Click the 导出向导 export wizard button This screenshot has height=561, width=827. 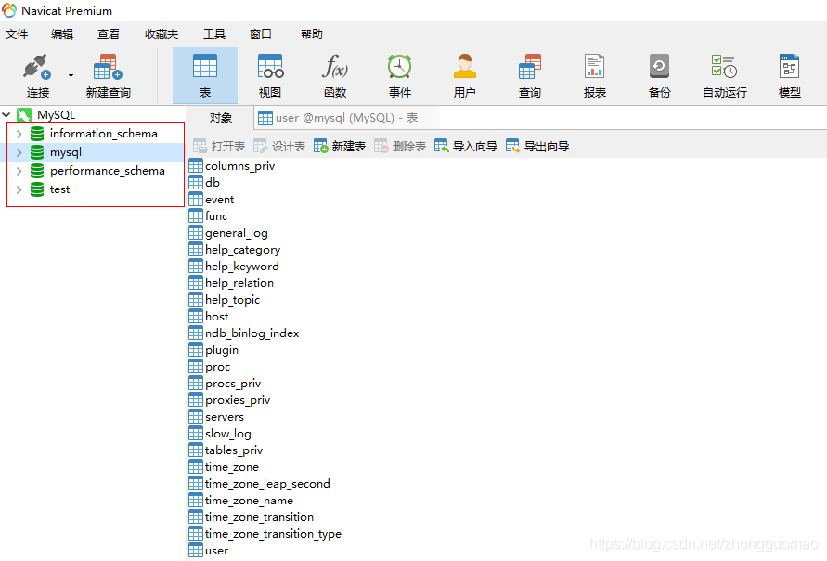point(537,146)
